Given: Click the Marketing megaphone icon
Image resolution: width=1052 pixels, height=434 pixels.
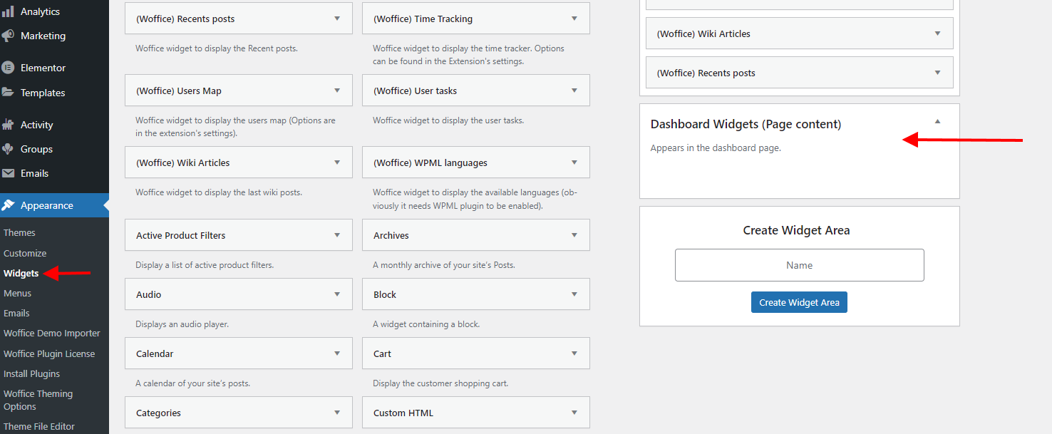Looking at the screenshot, I should point(8,36).
